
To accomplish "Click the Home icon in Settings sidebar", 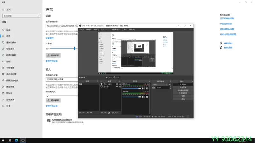I will click(3, 10).
